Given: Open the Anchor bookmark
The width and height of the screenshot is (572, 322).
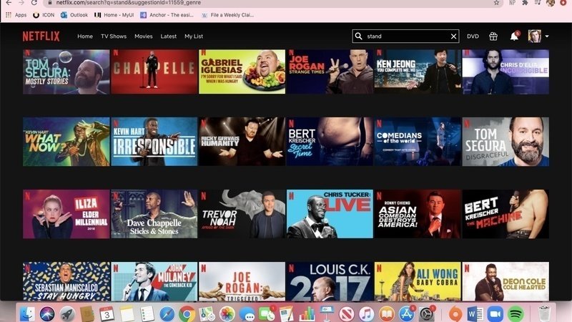Looking at the screenshot, I should (167, 15).
